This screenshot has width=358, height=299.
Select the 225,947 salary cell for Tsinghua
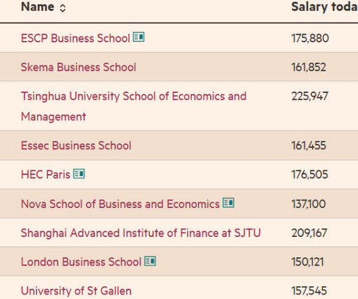pyautogui.click(x=310, y=97)
